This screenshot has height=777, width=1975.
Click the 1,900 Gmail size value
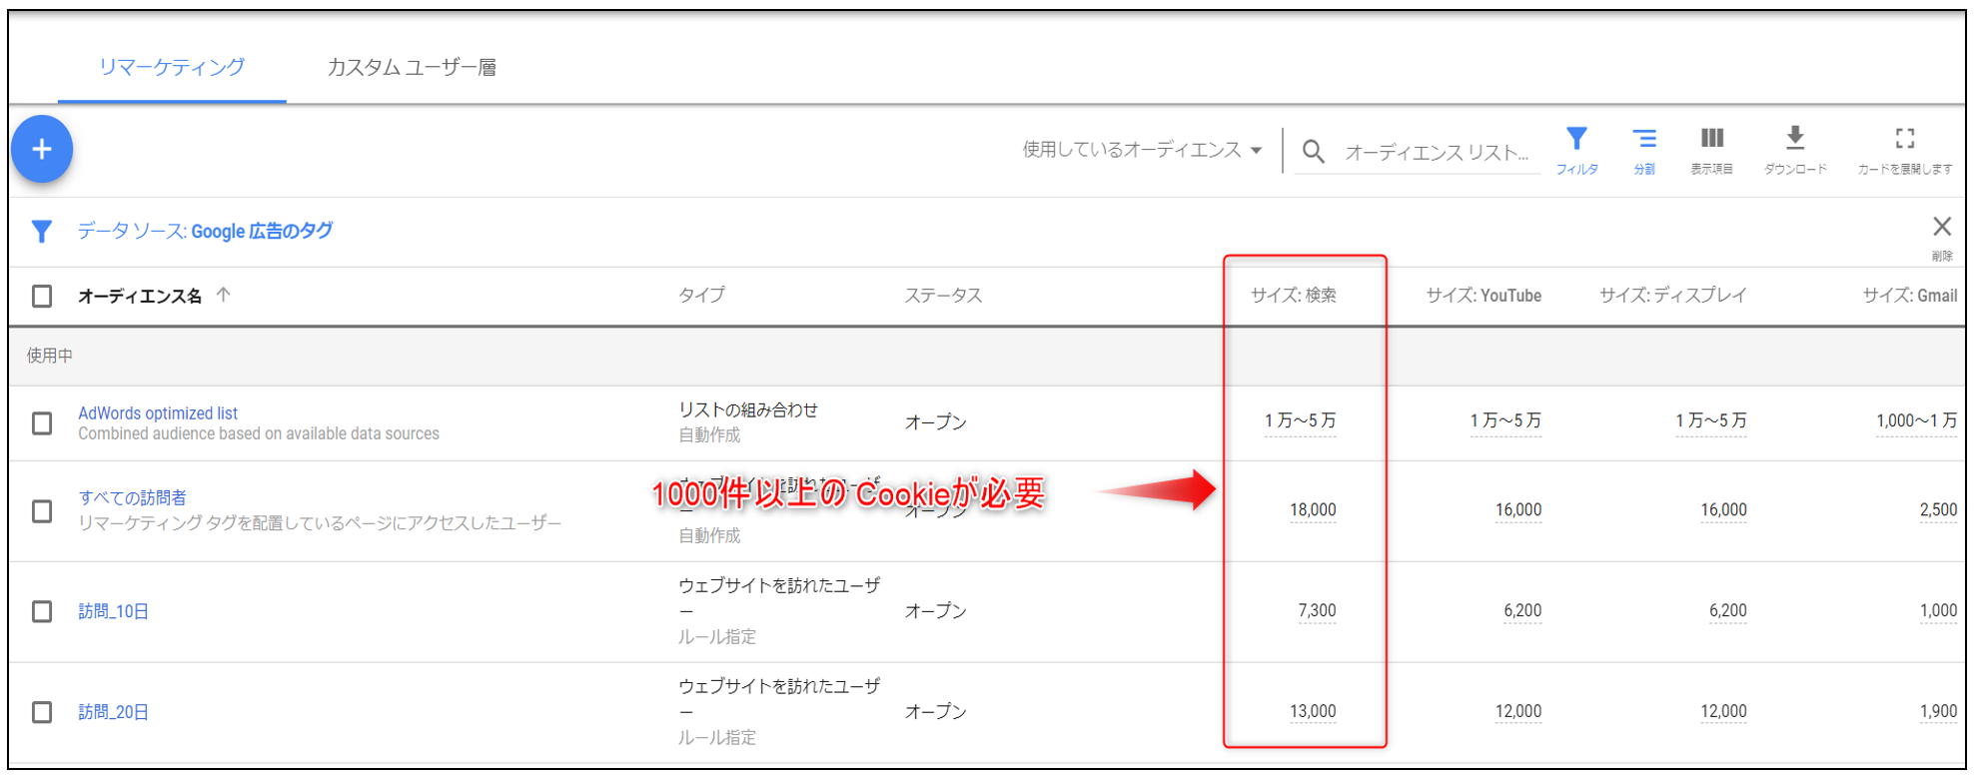[x=1938, y=712]
